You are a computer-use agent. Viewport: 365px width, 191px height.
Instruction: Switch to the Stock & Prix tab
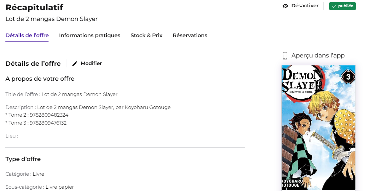(146, 36)
